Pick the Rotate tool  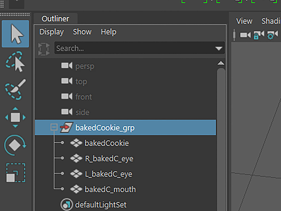(15, 145)
